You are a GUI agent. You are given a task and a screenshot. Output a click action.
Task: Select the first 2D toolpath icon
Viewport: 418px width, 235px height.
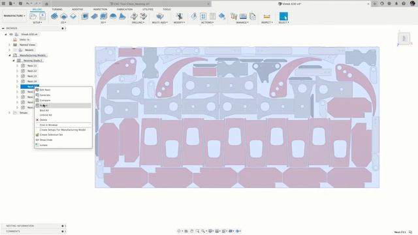(54, 16)
